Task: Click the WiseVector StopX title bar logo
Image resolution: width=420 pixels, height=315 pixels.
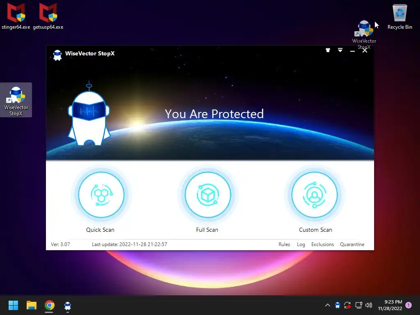Action: coord(57,55)
